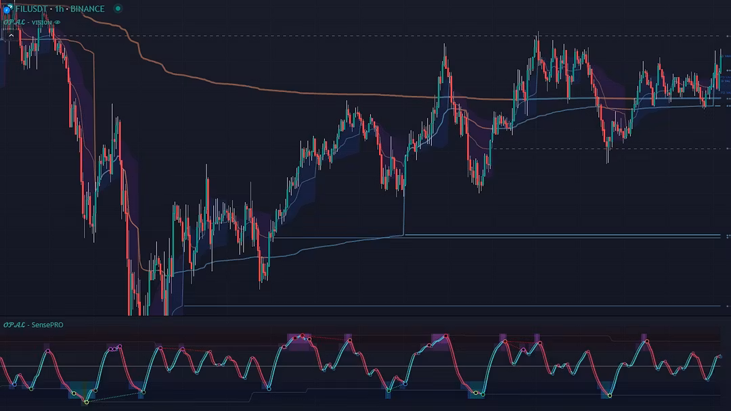Screen dimensions: 731x411
Task: Click the blue Filecoin symbol logo
Action: click(7, 9)
